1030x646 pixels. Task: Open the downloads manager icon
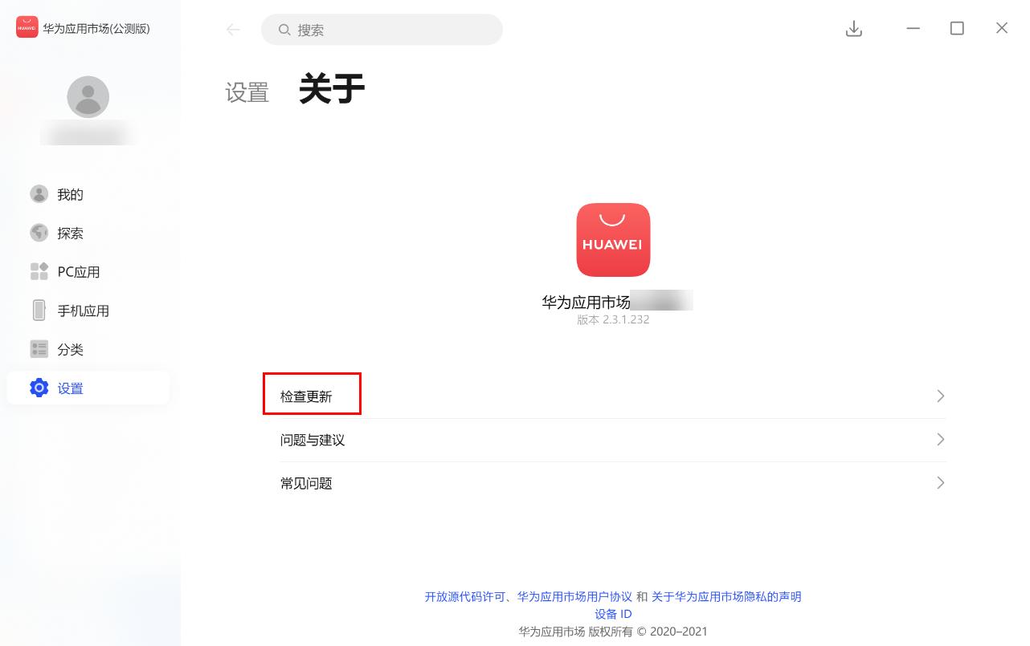click(x=854, y=29)
